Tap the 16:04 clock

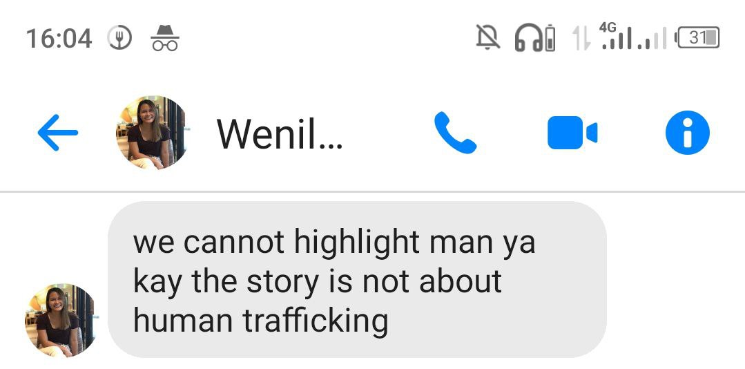point(59,38)
